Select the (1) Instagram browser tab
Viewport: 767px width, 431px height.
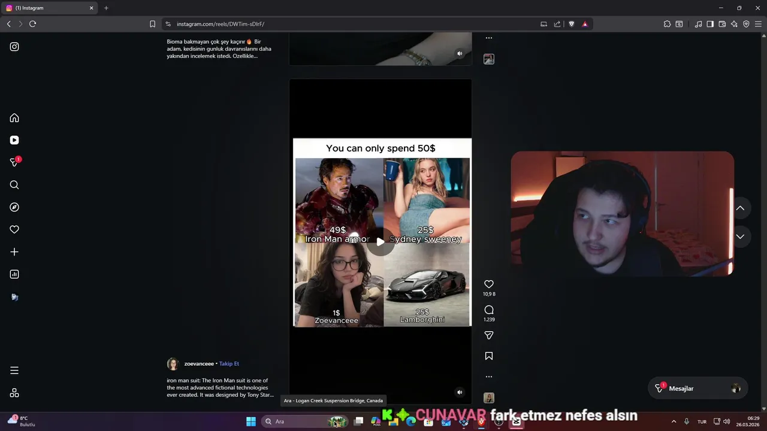coord(49,8)
